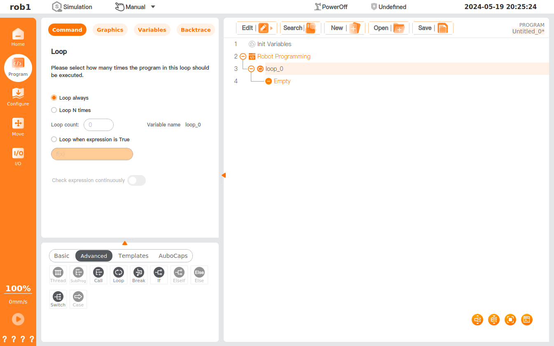Select the Loop N times option

click(x=54, y=110)
